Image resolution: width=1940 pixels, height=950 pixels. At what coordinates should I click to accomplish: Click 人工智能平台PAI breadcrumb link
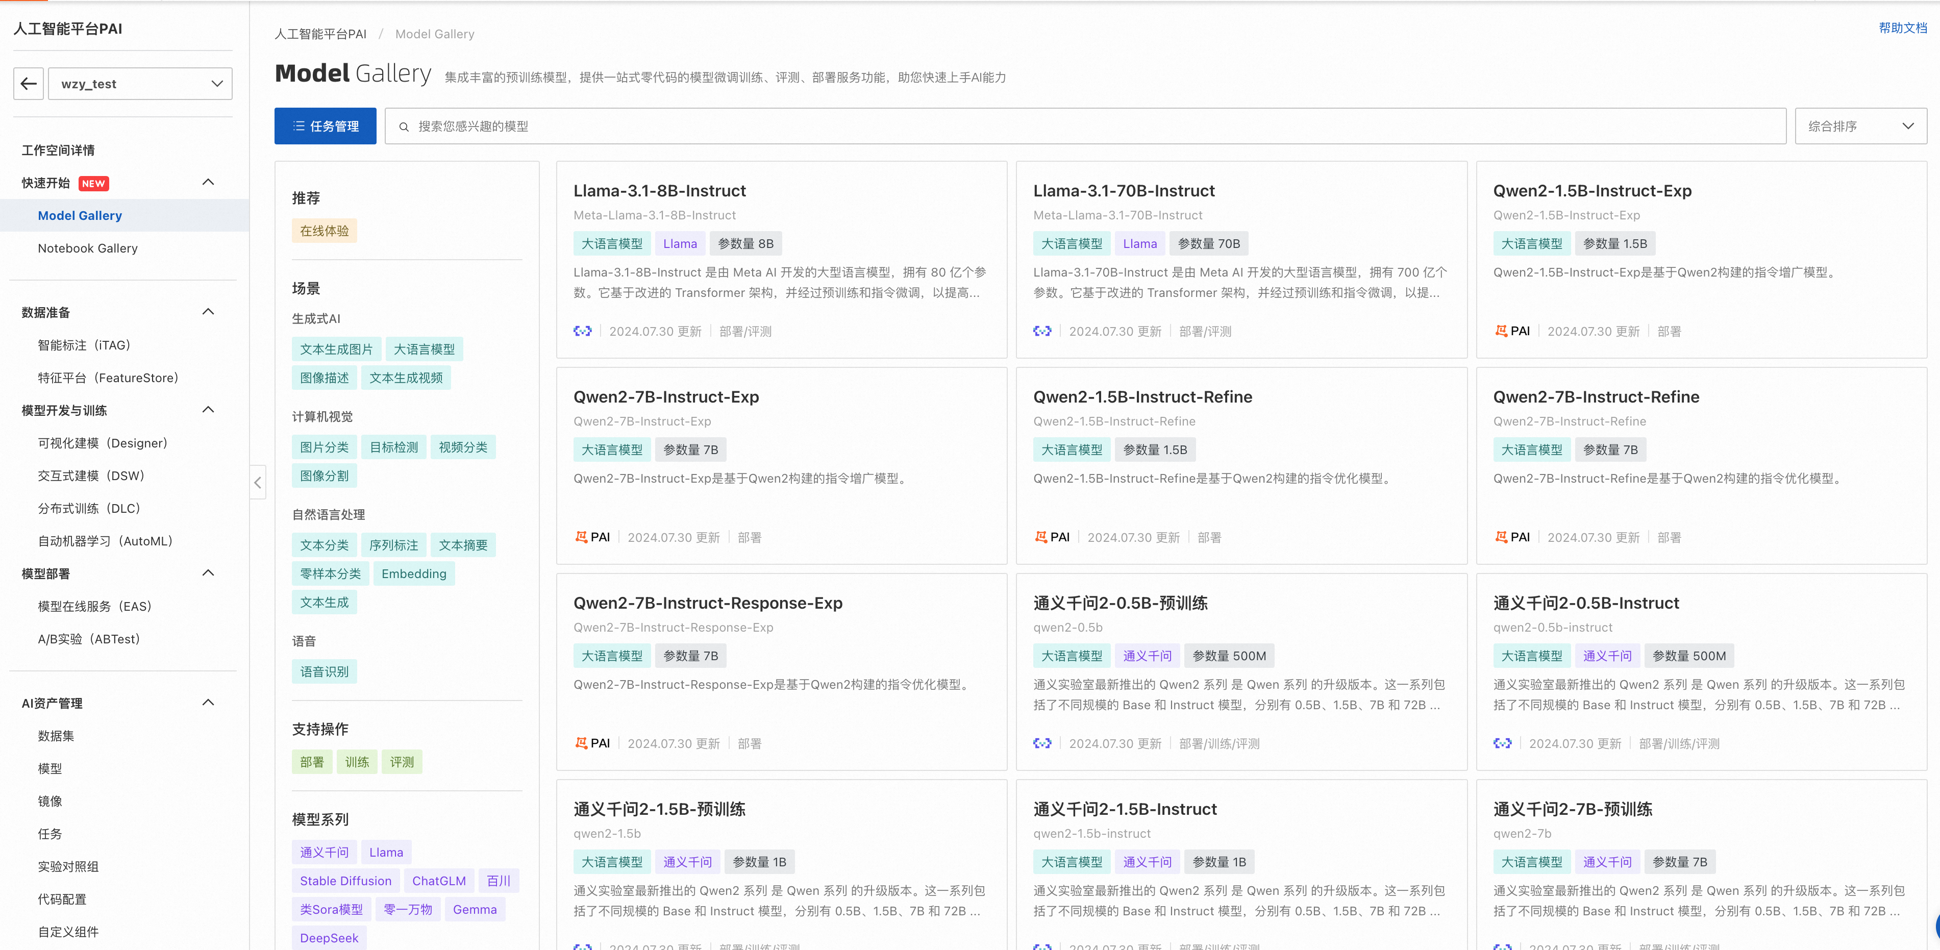[x=320, y=34]
